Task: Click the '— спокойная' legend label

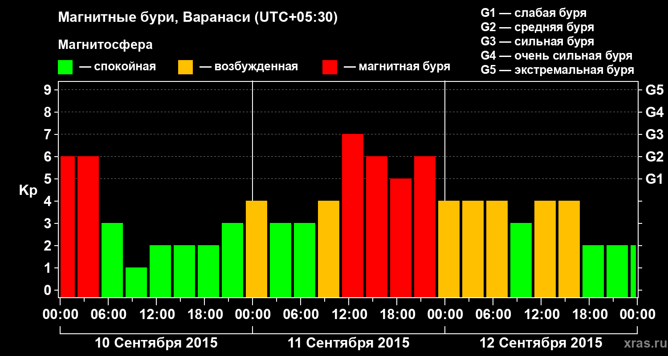Action: pyautogui.click(x=118, y=67)
